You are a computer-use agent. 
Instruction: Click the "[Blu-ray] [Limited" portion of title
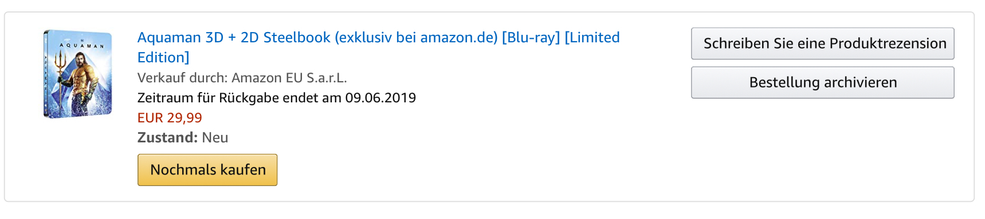(561, 38)
